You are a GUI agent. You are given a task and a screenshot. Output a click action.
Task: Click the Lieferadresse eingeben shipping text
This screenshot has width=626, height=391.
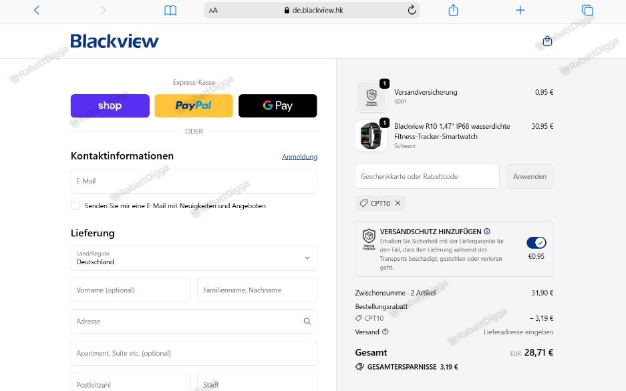tap(518, 332)
